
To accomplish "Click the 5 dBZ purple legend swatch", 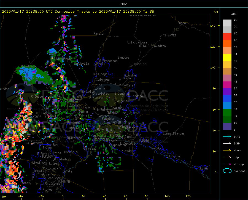I will click(227, 126).
